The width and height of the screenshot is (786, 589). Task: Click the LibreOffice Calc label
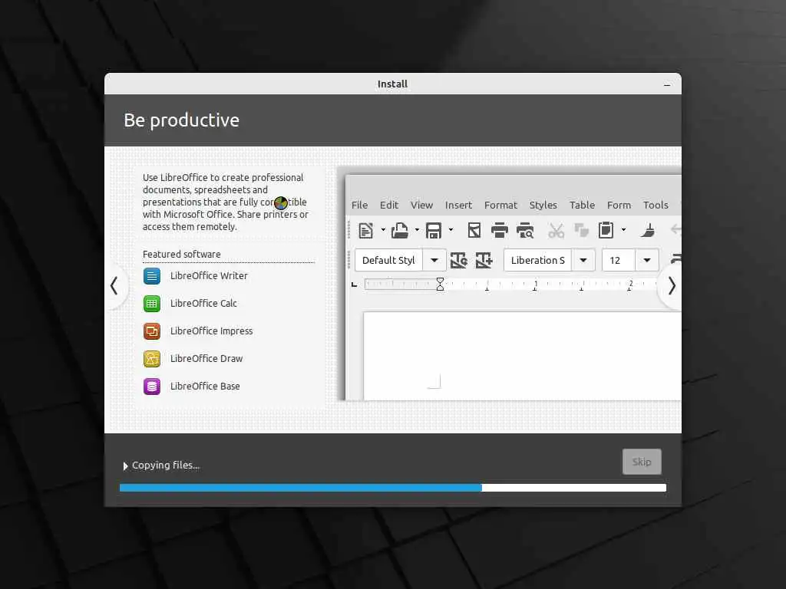click(x=203, y=304)
